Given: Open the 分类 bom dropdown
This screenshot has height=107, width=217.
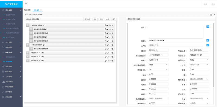Looking at the screenshot, I should [x=199, y=98].
